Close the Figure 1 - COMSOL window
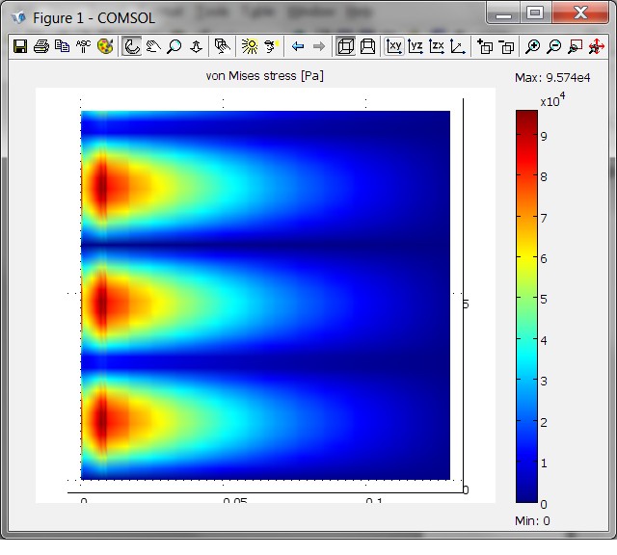This screenshot has width=617, height=555. [x=580, y=13]
